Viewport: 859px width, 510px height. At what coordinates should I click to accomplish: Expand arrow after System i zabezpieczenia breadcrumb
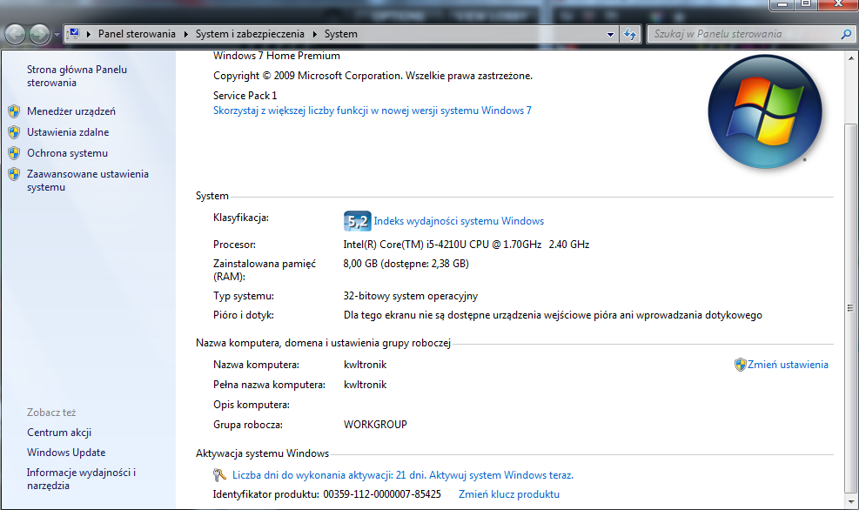[315, 34]
